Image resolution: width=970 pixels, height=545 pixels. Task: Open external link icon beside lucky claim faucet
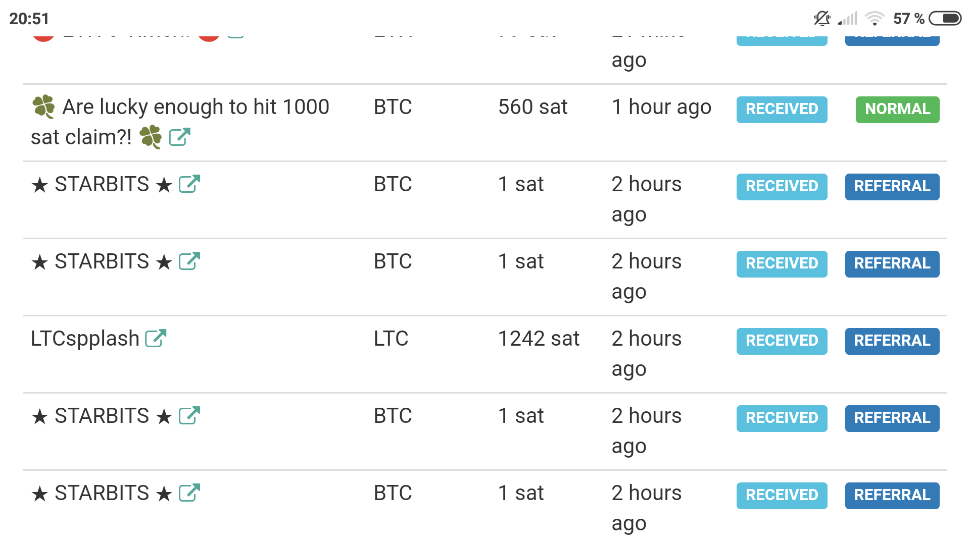tap(179, 137)
